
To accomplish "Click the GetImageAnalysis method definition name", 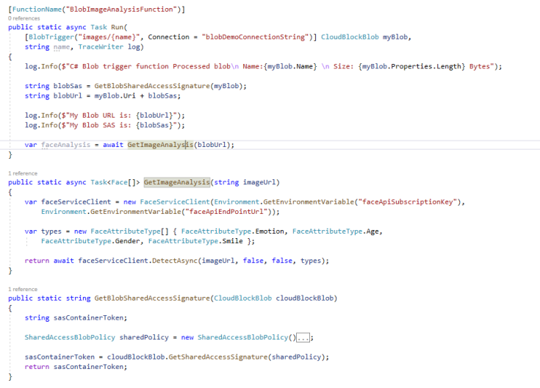I will (176, 182).
